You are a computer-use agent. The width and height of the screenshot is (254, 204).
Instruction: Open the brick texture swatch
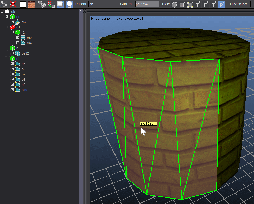(32, 4)
